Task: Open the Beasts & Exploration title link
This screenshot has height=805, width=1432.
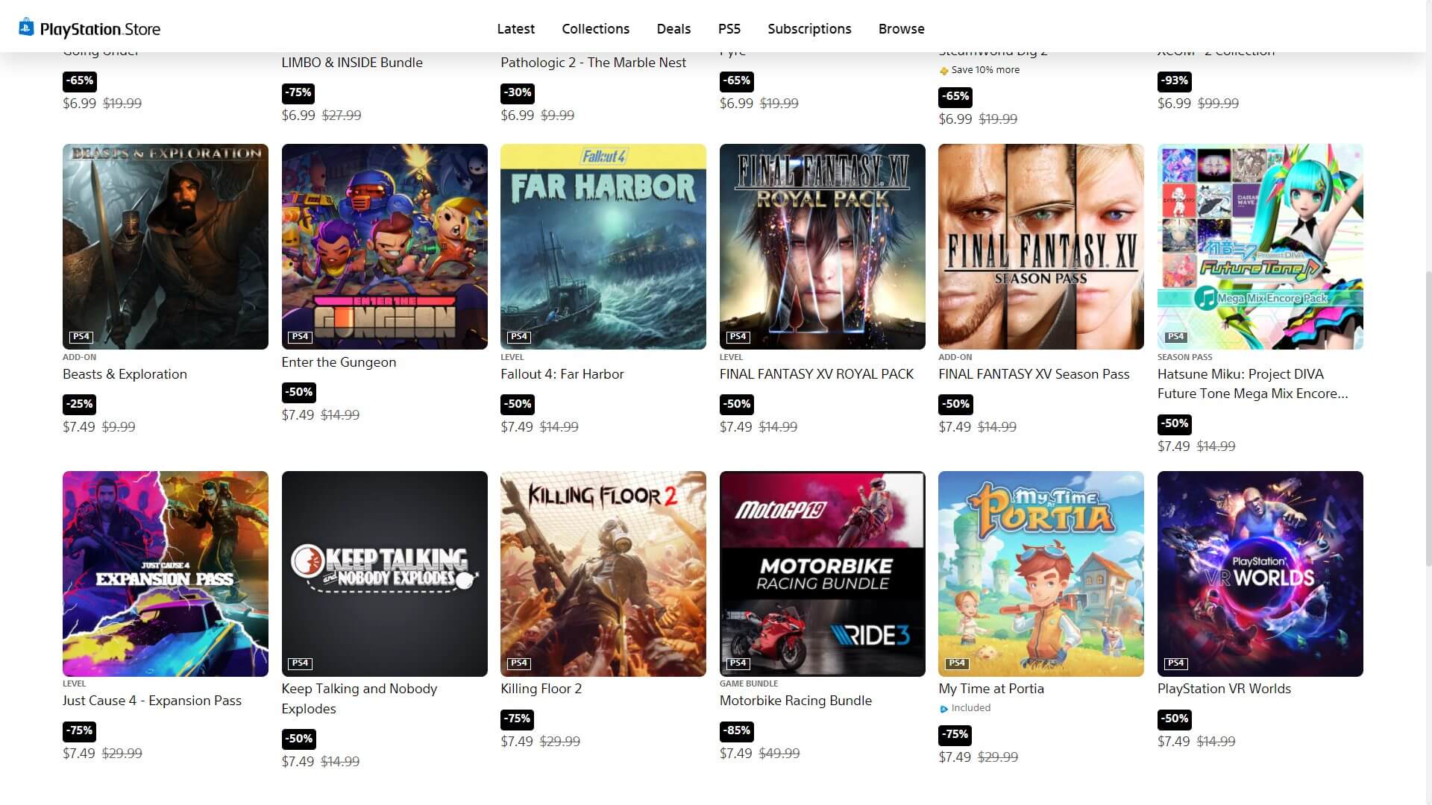Action: (125, 374)
